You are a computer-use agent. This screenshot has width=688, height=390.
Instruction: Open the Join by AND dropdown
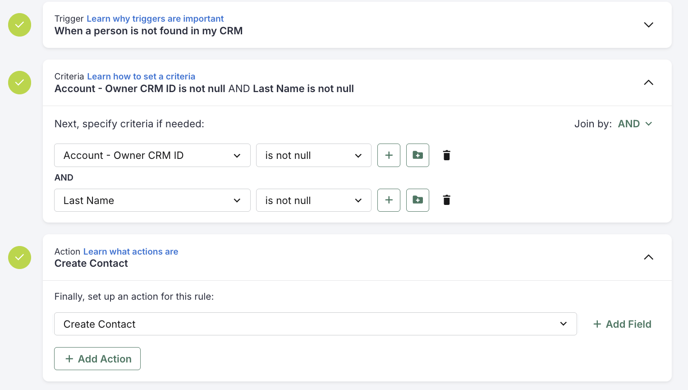click(635, 124)
